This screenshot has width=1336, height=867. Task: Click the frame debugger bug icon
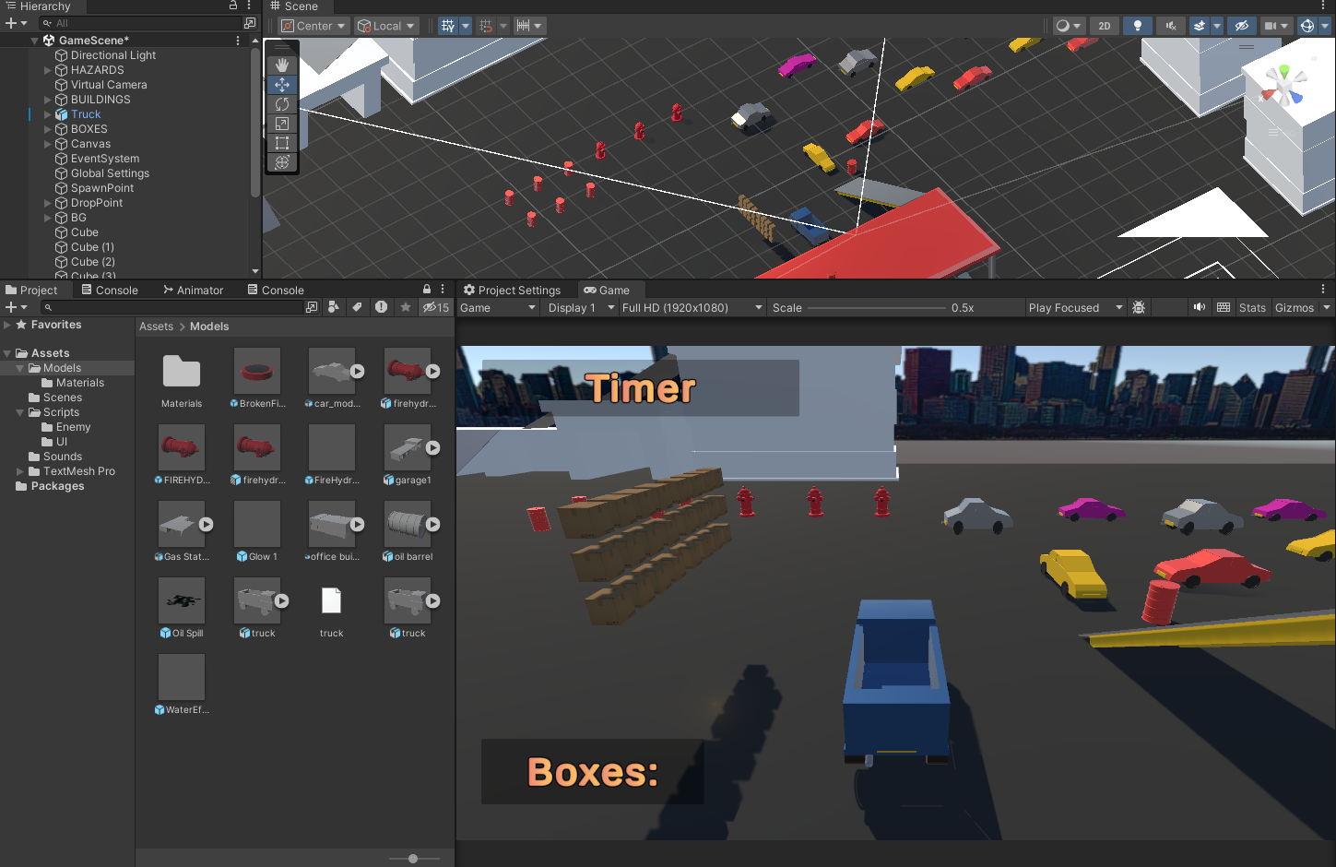(1139, 307)
